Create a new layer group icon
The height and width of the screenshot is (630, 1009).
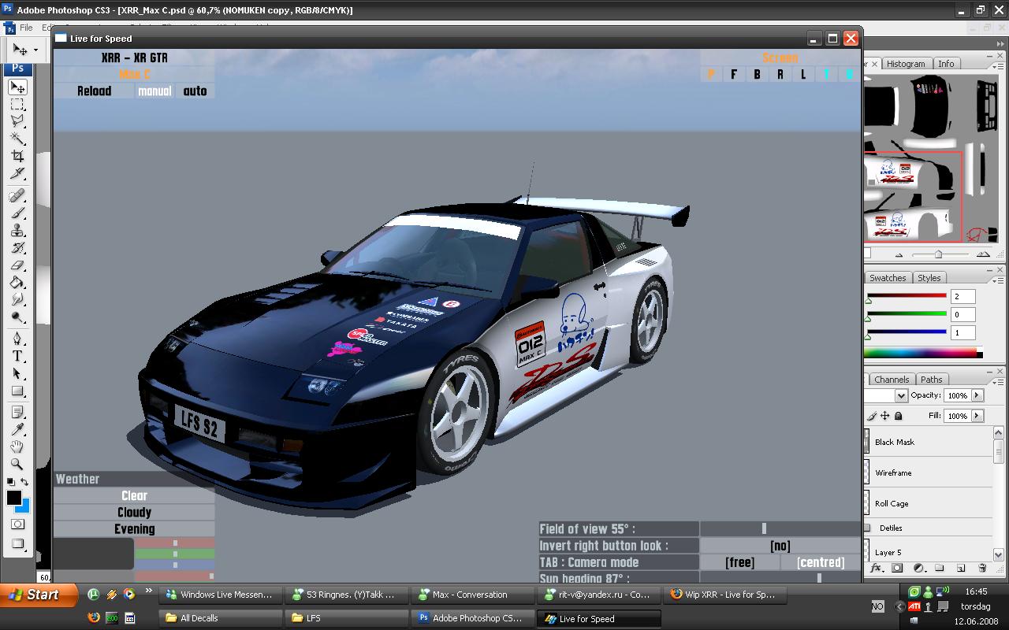coord(940,568)
